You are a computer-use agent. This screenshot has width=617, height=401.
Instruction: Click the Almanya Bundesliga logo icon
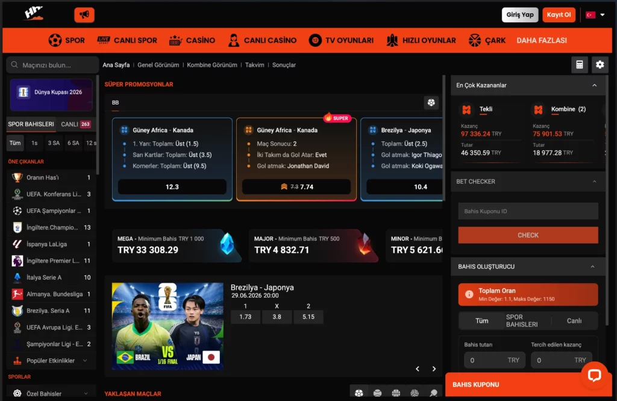click(x=17, y=294)
